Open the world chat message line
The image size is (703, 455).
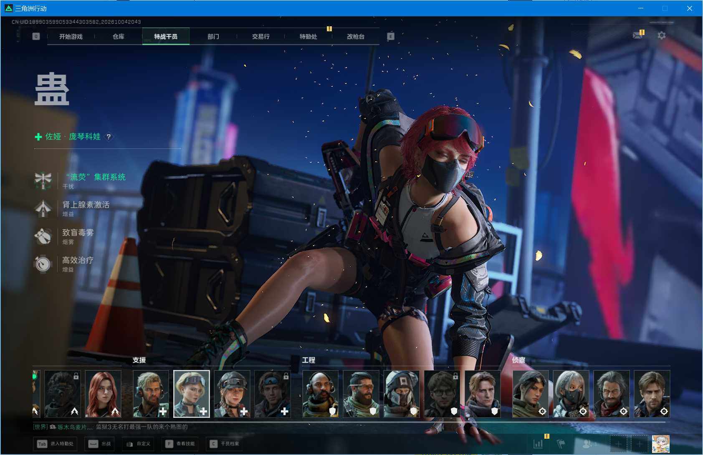point(111,427)
